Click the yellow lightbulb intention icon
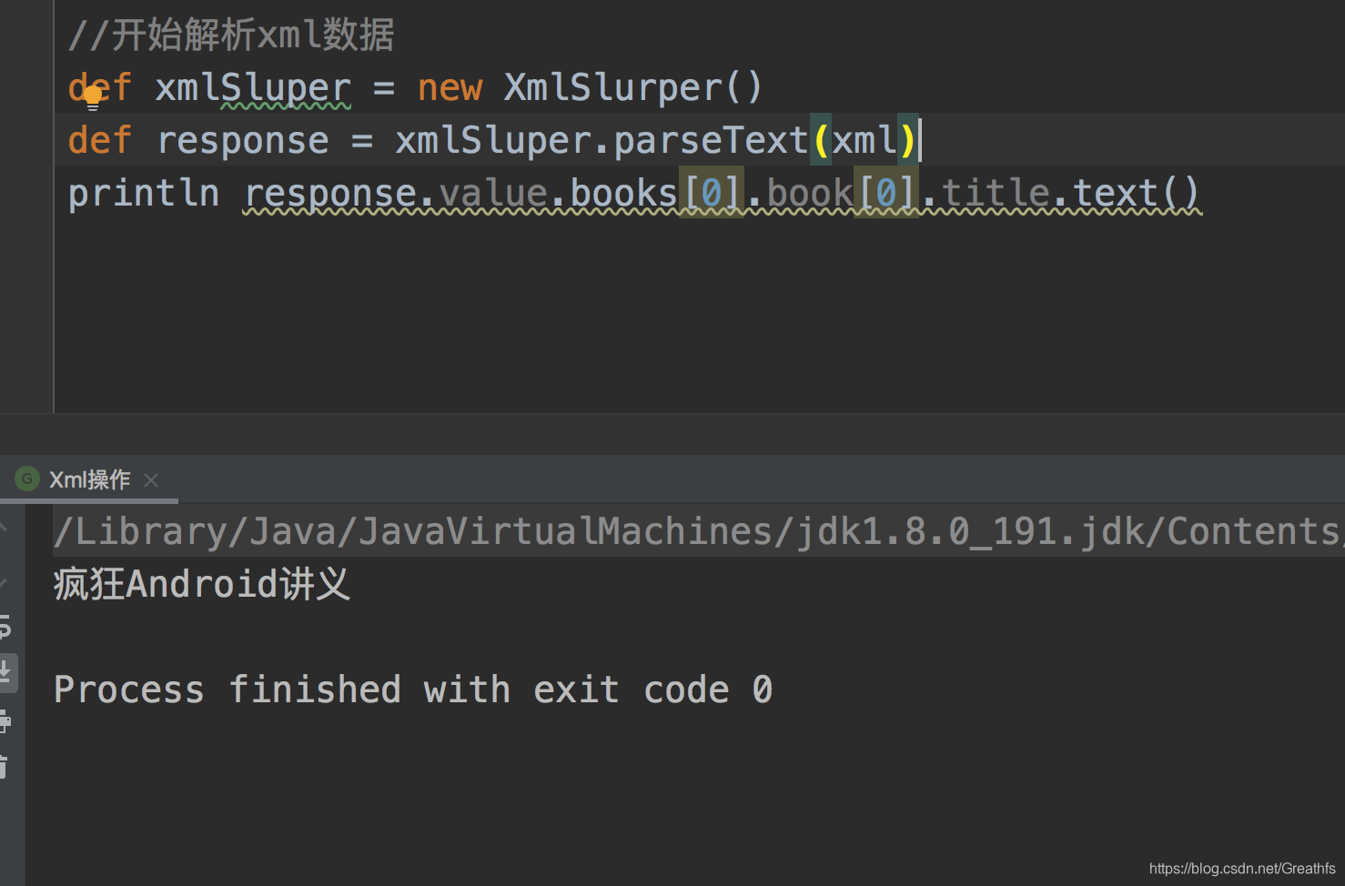This screenshot has height=886, width=1345. (x=92, y=97)
